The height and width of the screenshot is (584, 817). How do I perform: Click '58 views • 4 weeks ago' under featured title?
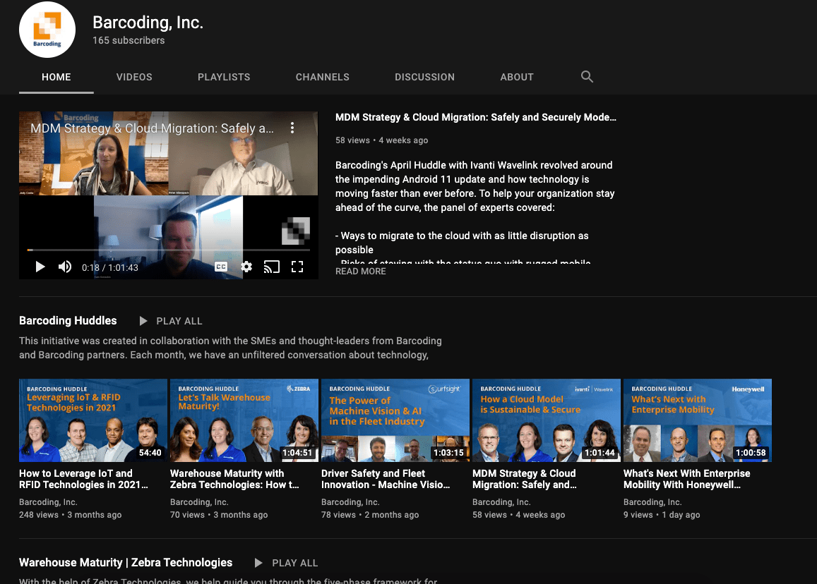pyautogui.click(x=381, y=140)
